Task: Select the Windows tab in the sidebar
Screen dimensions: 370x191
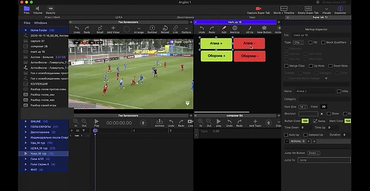Action: coord(41,23)
